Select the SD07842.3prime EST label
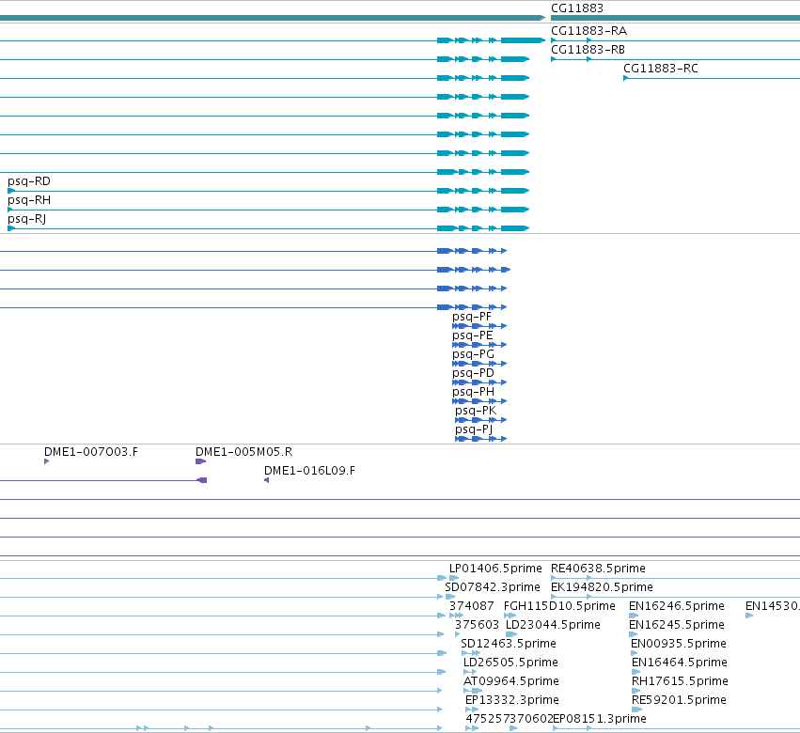The height and width of the screenshot is (733, 800). click(493, 587)
